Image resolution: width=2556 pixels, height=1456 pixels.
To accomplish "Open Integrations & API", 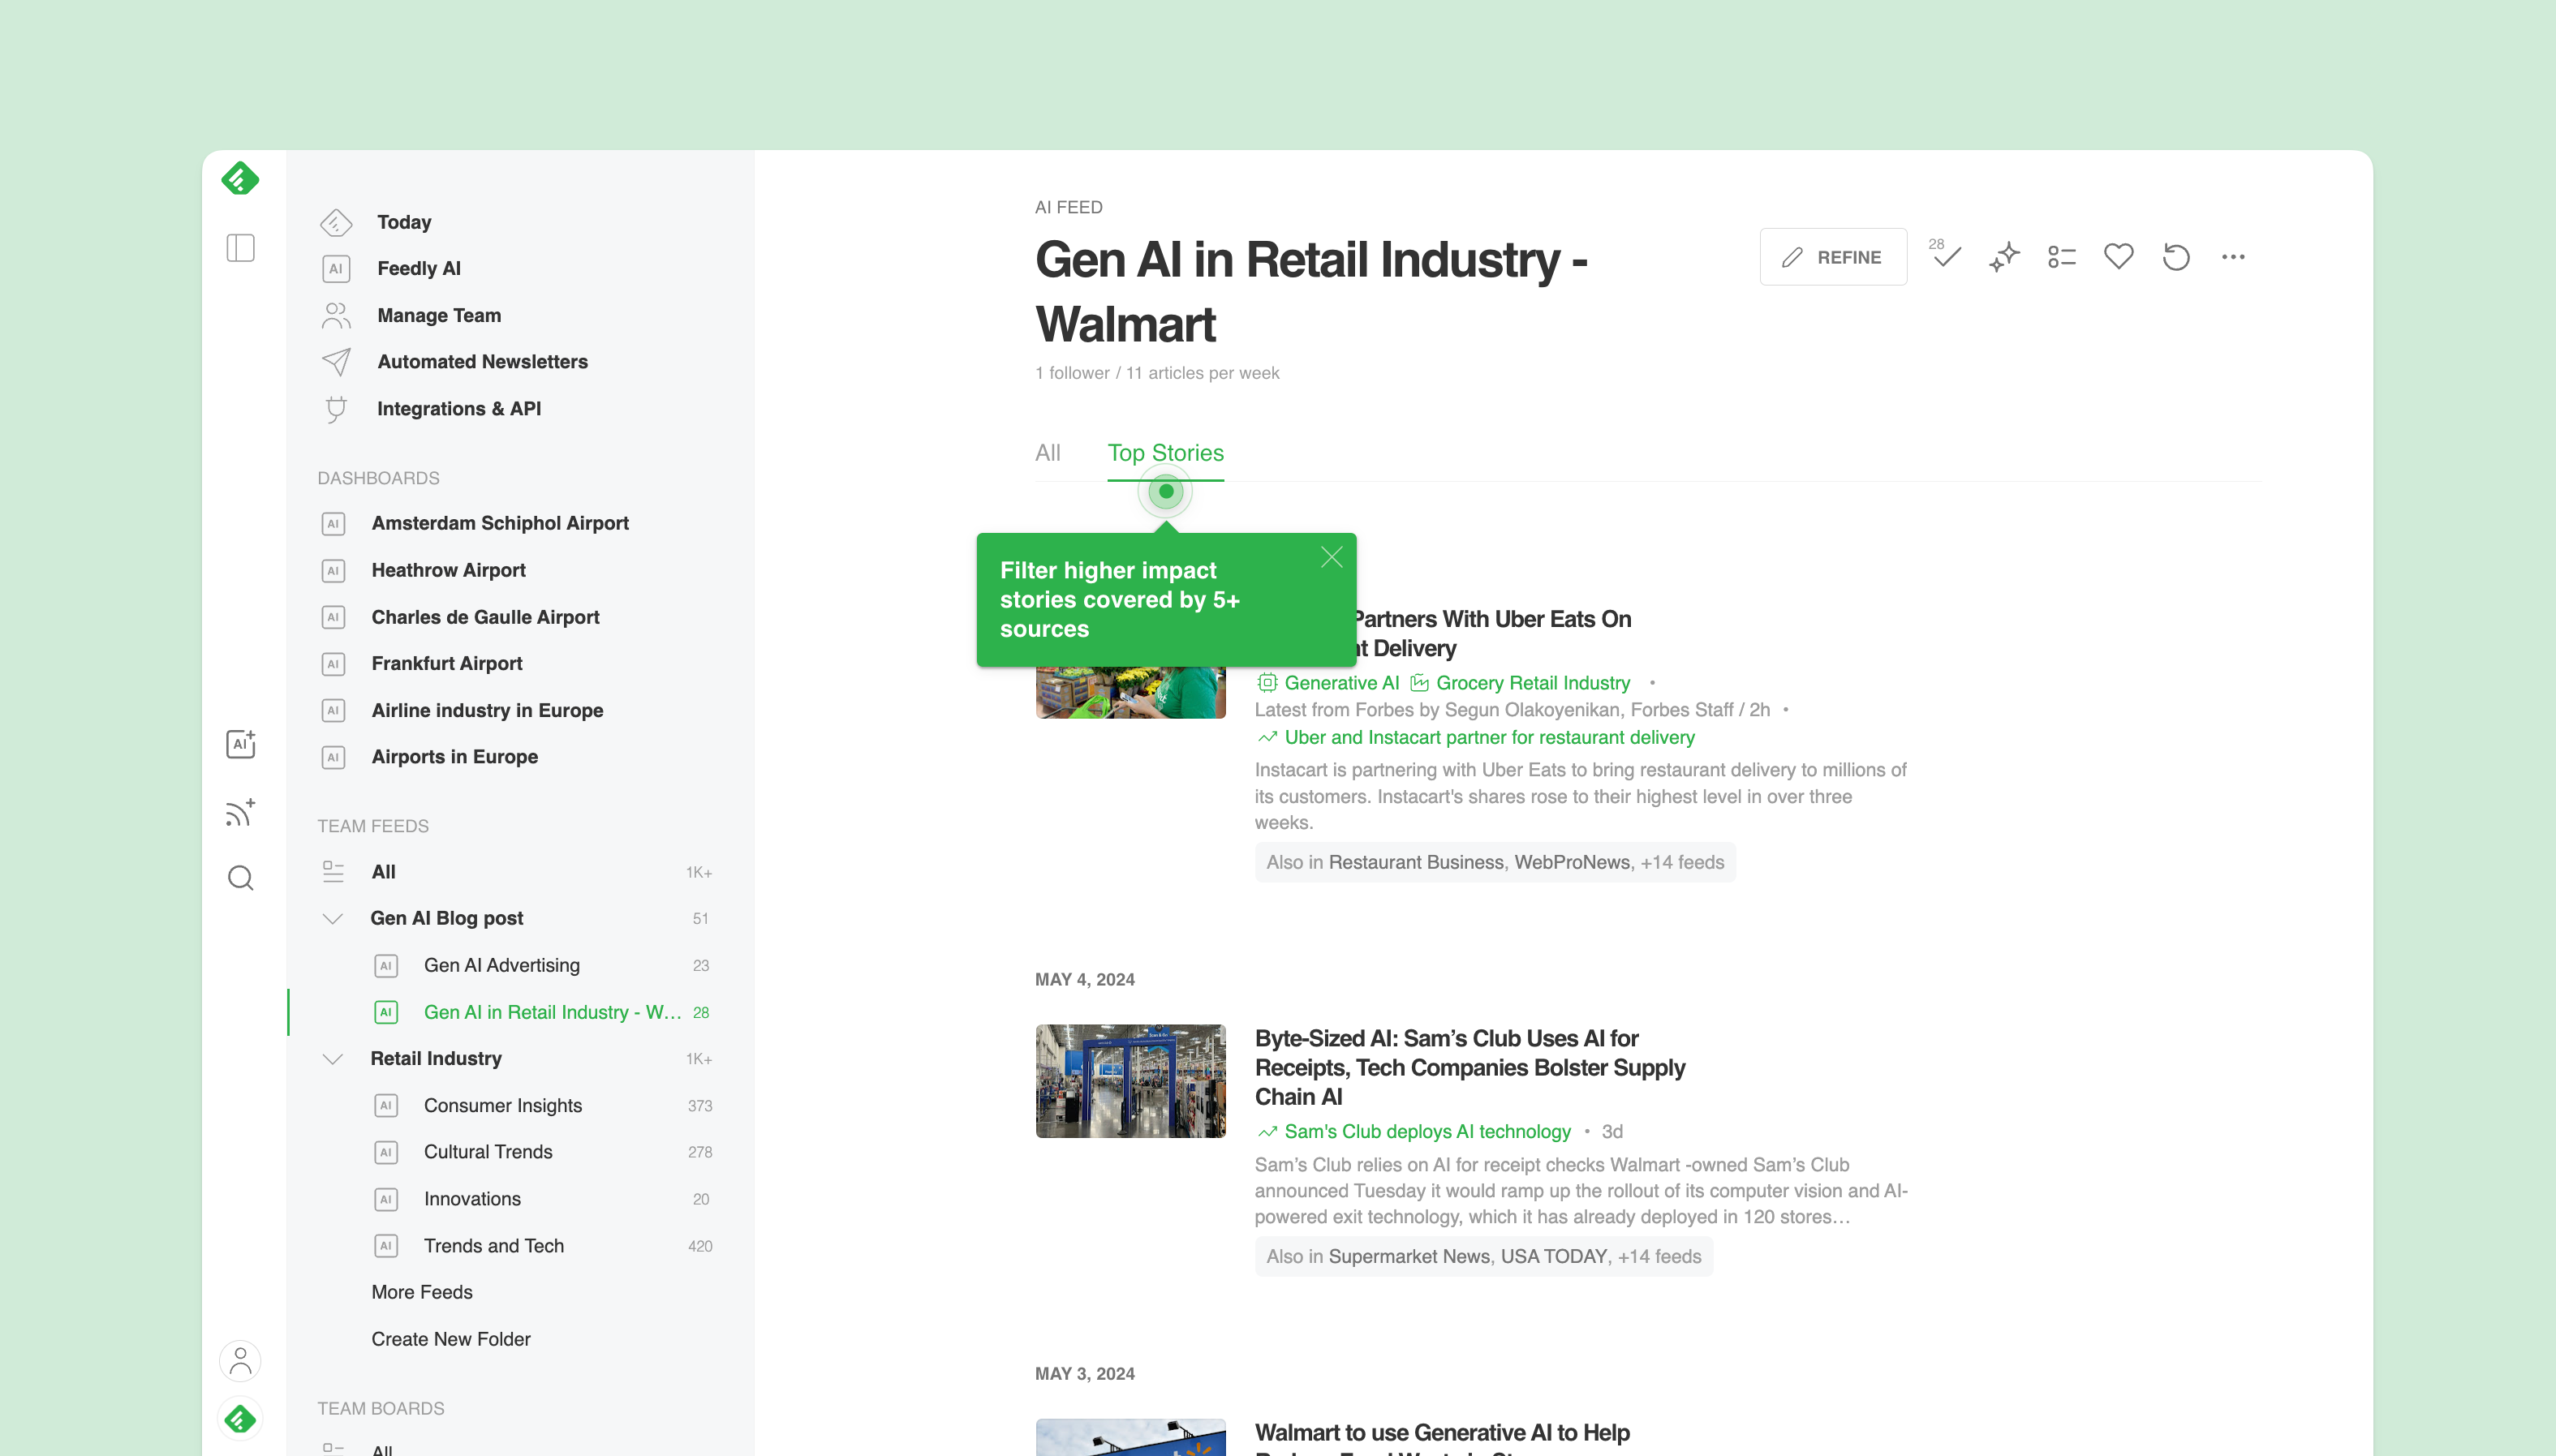I will pos(459,409).
